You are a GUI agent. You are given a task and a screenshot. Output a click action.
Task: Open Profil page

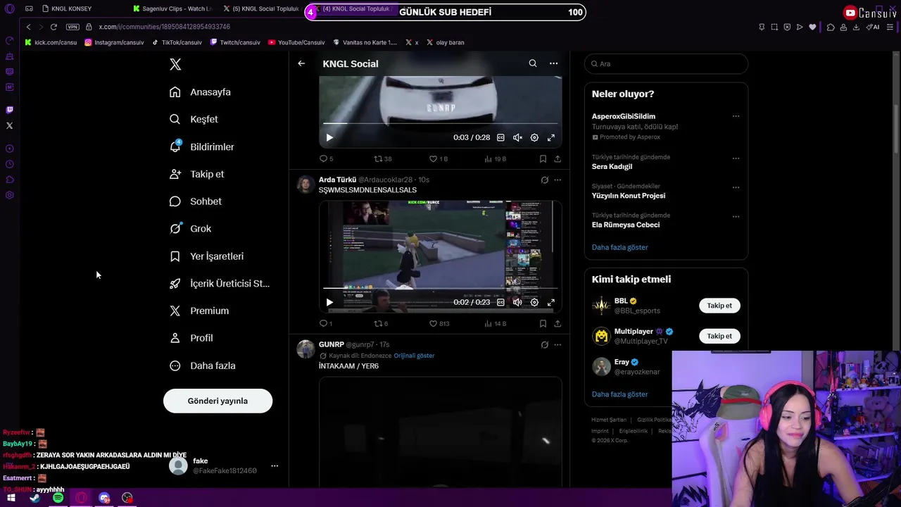click(191, 338)
